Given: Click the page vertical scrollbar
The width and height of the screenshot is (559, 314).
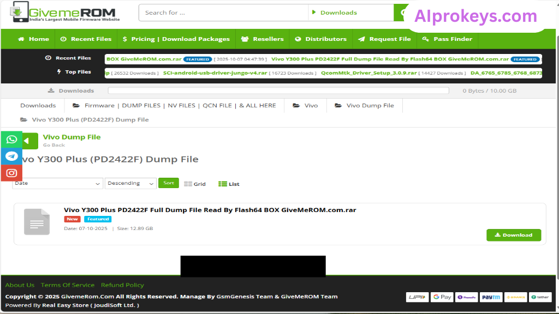Looking at the screenshot, I should coord(557,156).
